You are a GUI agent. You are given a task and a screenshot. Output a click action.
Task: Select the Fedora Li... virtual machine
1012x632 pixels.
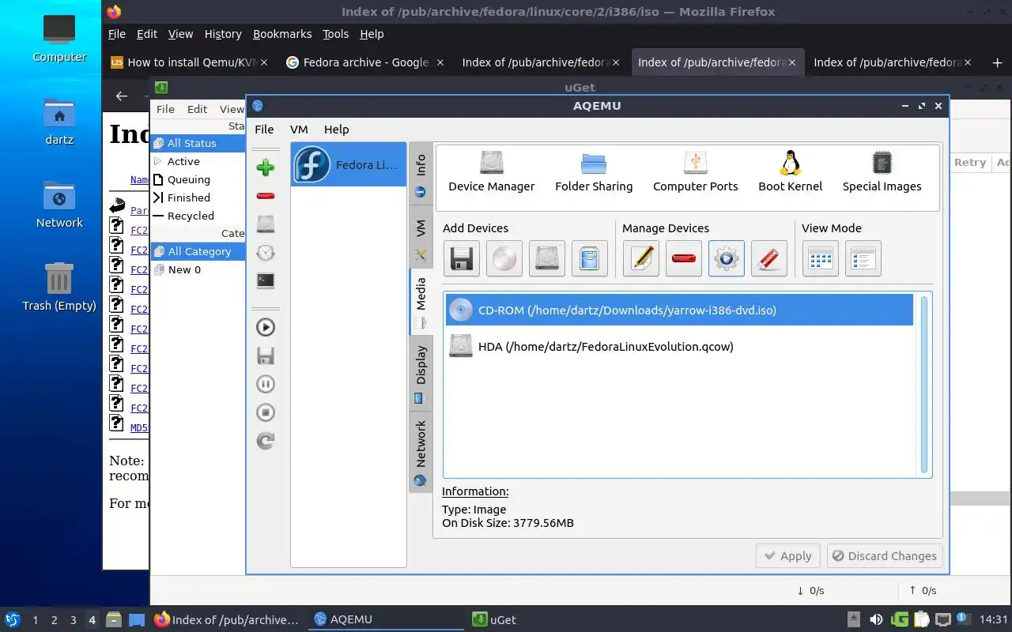349,165
